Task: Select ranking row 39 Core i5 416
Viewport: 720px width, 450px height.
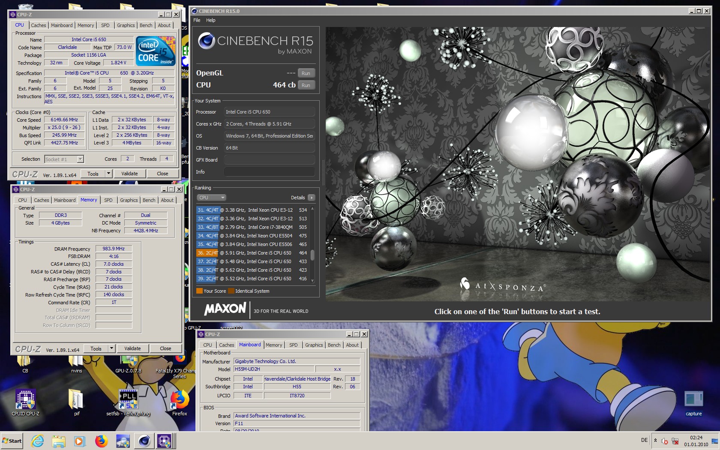Action: tap(252, 279)
